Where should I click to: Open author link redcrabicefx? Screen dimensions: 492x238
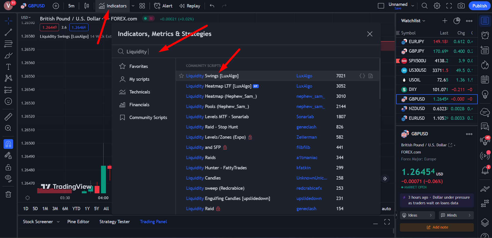[309, 188]
